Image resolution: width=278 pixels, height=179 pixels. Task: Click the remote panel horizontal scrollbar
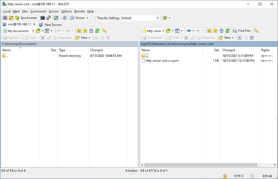(x=201, y=165)
